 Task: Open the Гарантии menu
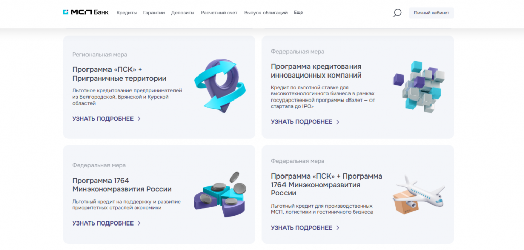(x=154, y=13)
